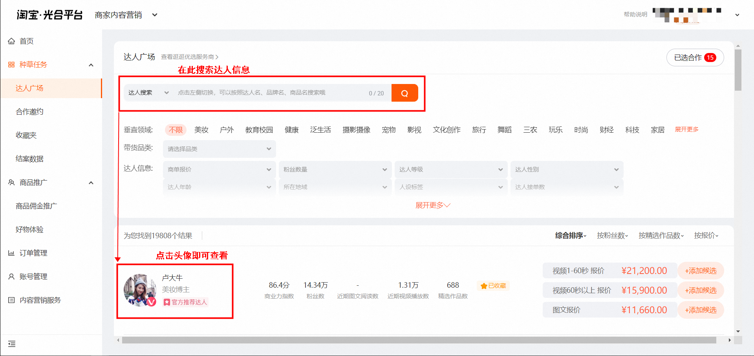Open the 粉丝数量 dropdown

[335, 169]
